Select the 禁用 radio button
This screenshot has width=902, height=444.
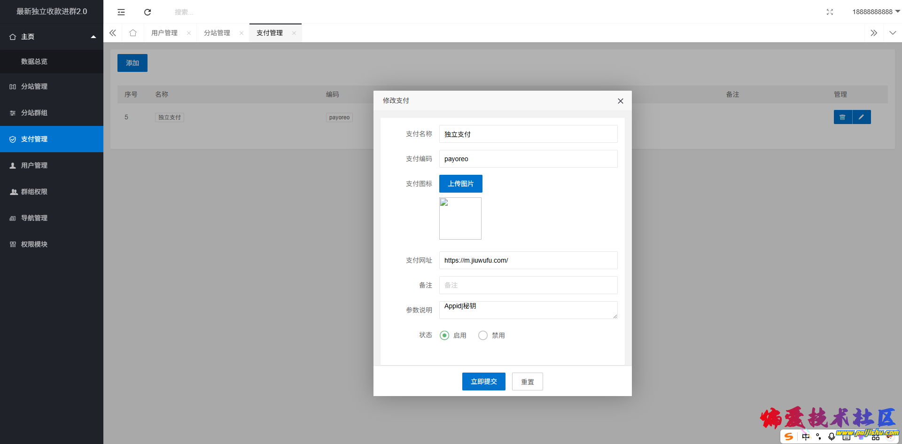(x=483, y=335)
